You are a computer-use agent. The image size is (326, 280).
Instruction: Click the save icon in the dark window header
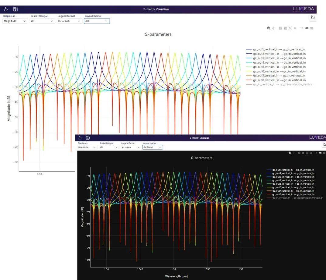pyautogui.click(x=88, y=138)
